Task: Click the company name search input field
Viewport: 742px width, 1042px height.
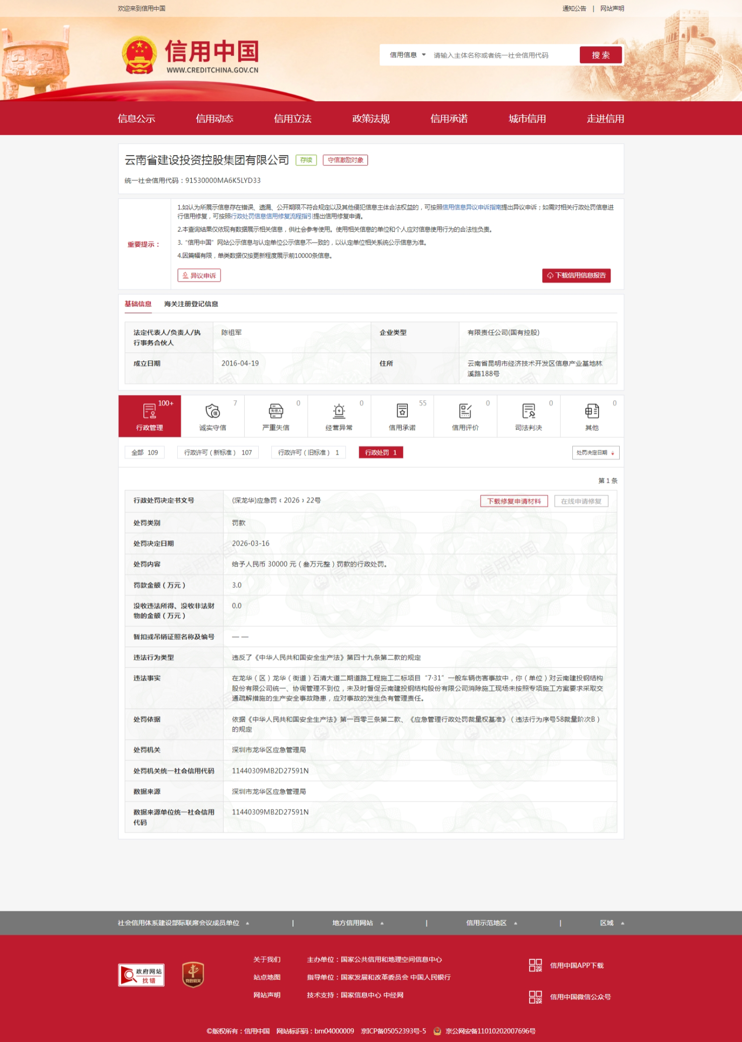Action: point(502,55)
